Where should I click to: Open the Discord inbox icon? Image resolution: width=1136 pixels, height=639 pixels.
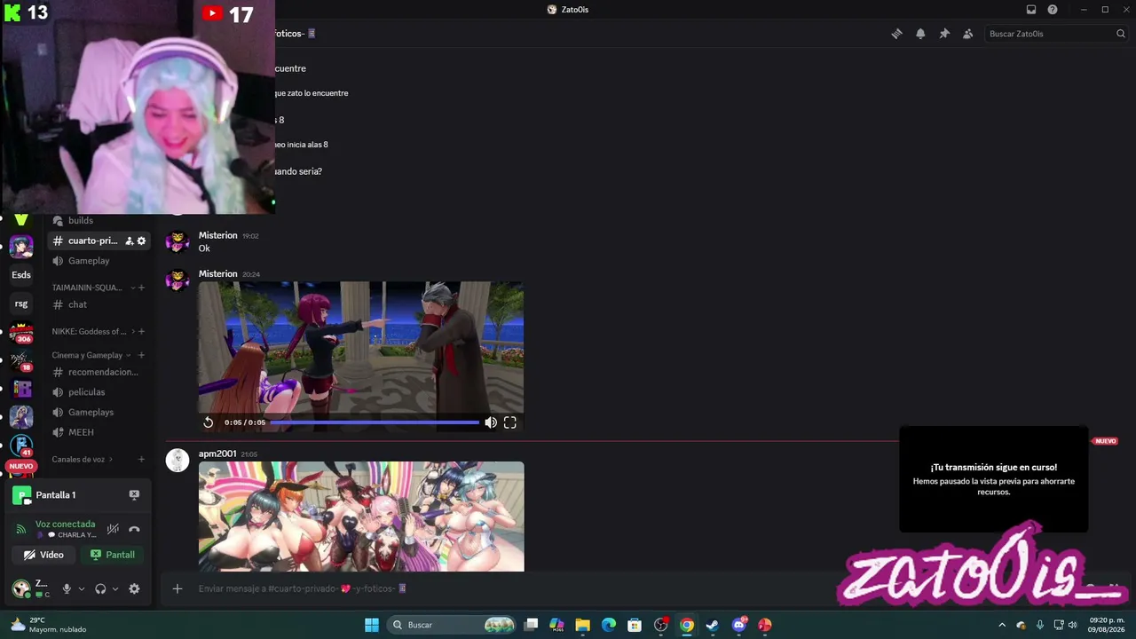pyautogui.click(x=1031, y=10)
